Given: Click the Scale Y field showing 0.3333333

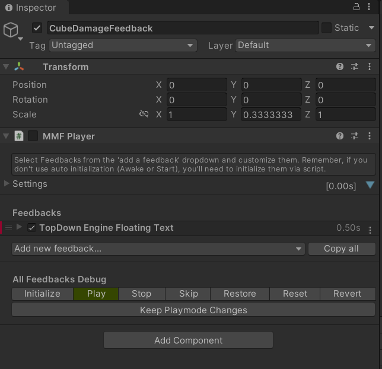Looking at the screenshot, I should click(x=272, y=115).
